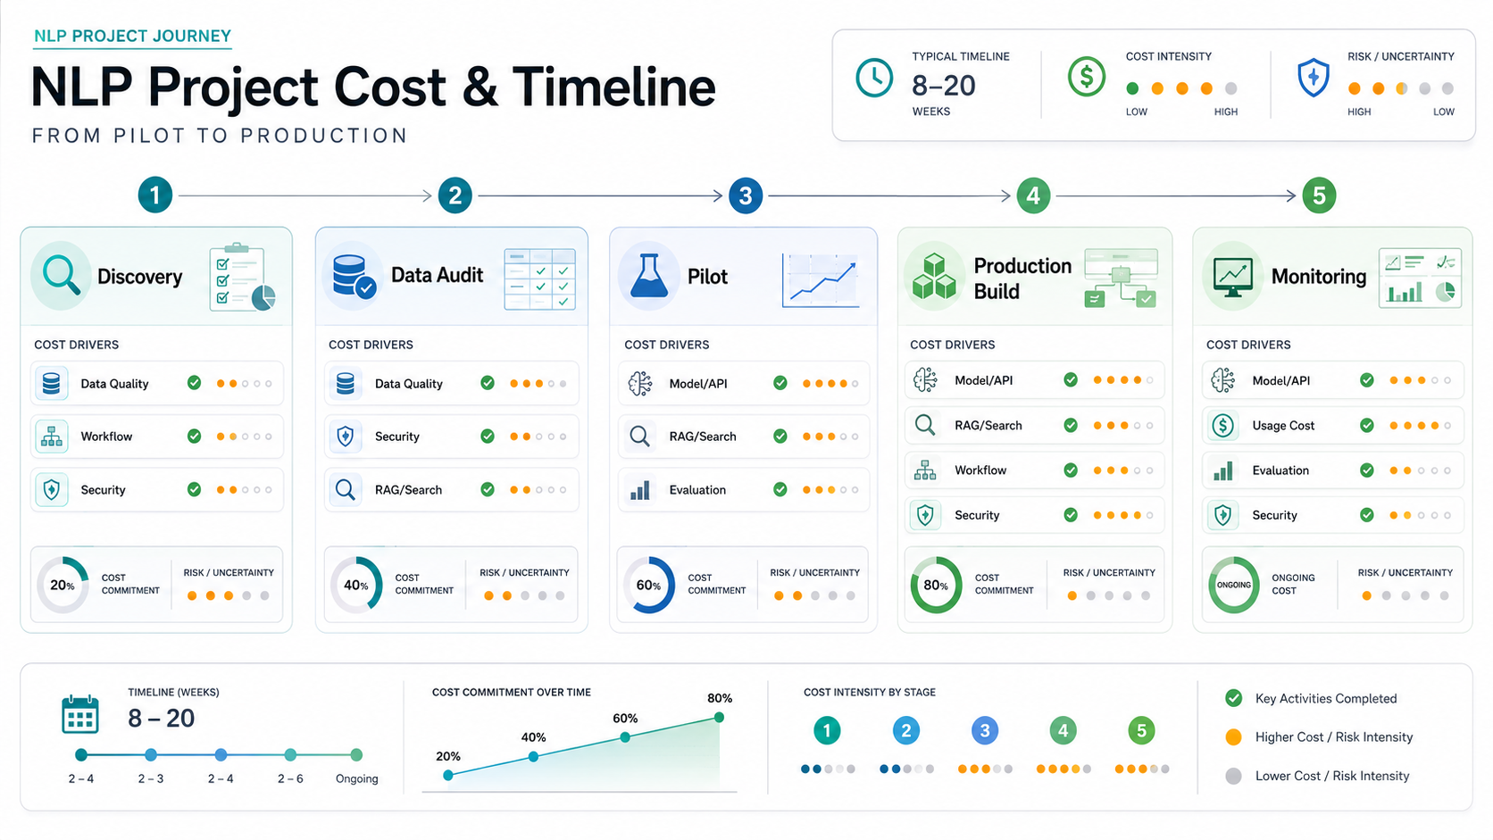
Task: Select step 2 circle above Data Audit
Action: coord(455,195)
